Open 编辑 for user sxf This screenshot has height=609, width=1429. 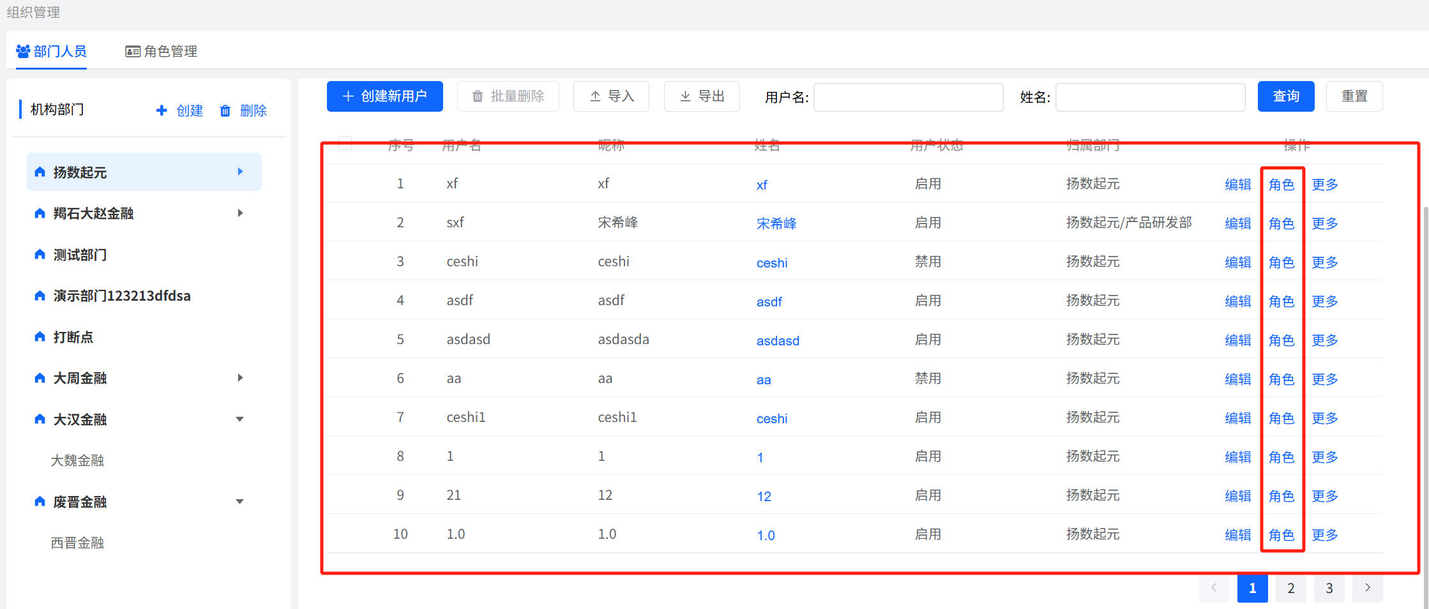1237,223
